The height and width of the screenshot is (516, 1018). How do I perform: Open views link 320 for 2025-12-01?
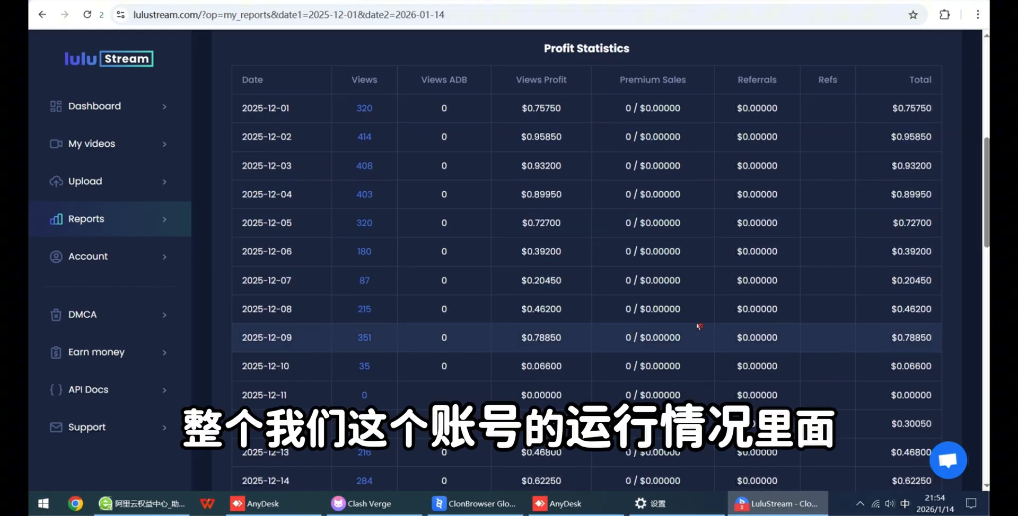364,108
